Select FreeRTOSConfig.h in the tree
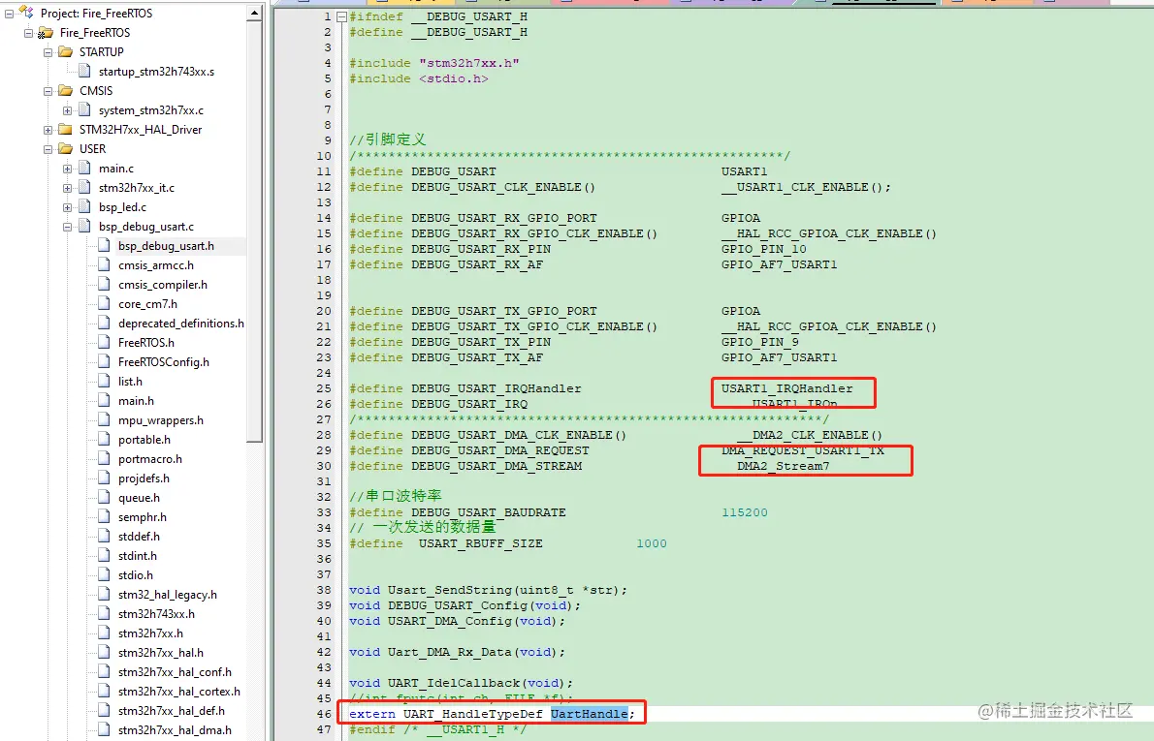The image size is (1154, 741). tap(163, 362)
